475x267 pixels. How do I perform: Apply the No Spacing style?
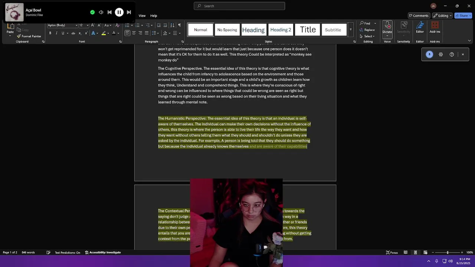pos(227,30)
